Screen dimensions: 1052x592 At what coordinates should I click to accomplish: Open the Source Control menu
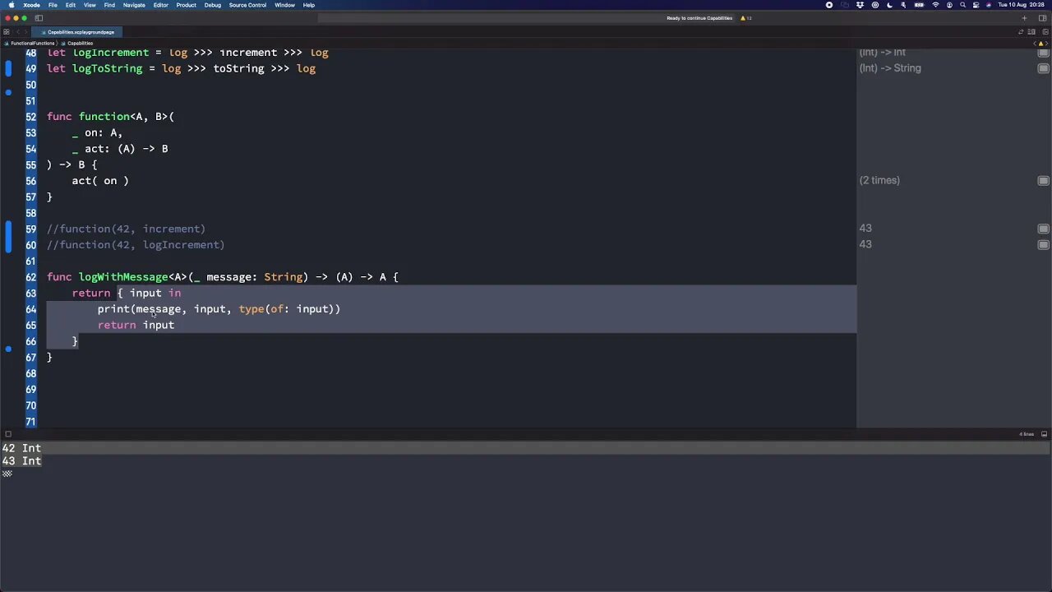click(247, 5)
